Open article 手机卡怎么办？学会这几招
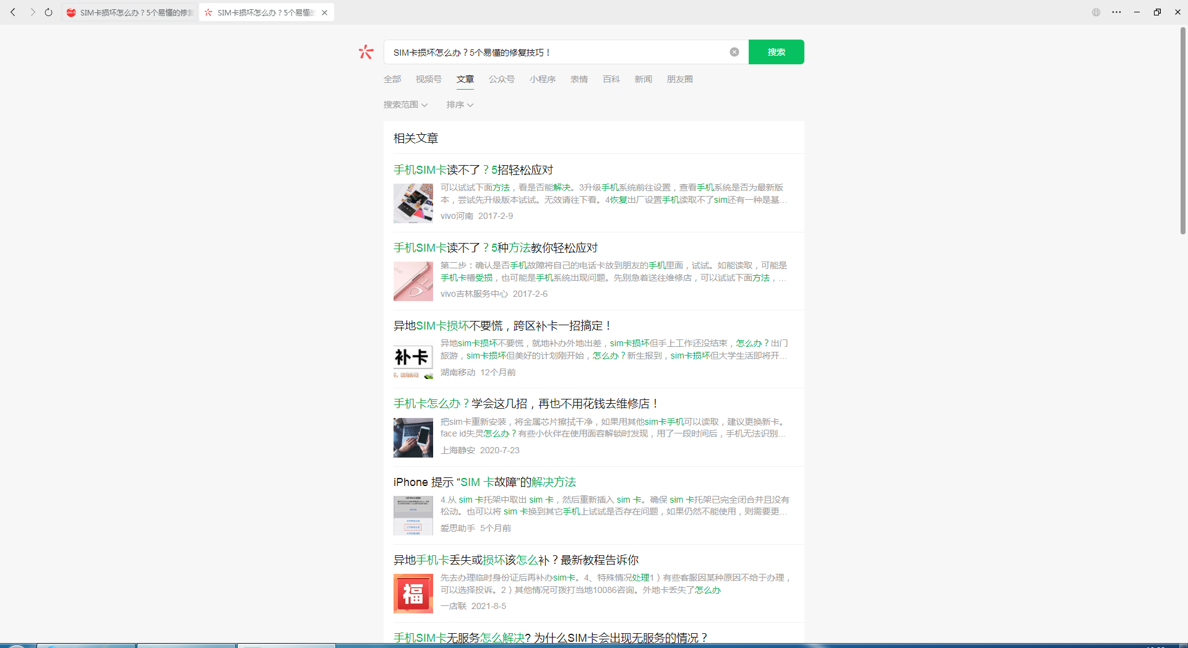 [527, 404]
